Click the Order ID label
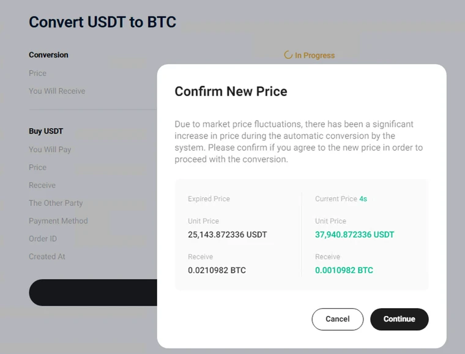 pos(43,239)
